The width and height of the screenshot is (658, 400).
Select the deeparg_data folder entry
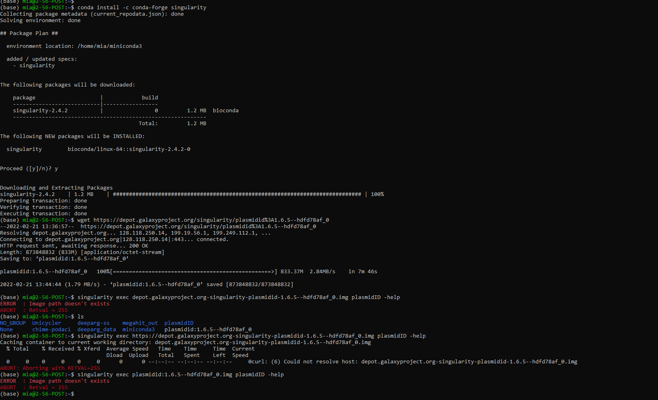pyautogui.click(x=96, y=329)
